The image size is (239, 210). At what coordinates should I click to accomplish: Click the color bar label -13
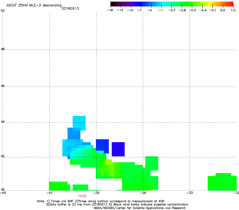pos(120,10)
